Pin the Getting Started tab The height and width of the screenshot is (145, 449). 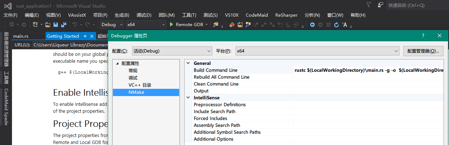click(x=85, y=36)
